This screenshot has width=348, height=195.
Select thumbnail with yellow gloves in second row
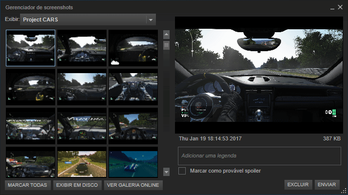pos(31,87)
